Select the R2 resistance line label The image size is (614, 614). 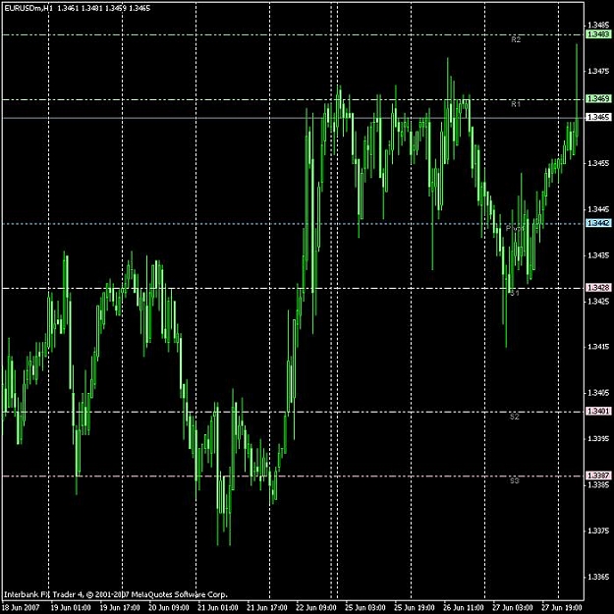(x=516, y=39)
